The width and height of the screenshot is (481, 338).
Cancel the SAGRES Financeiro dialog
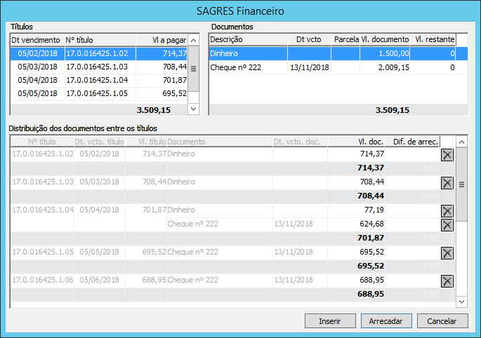(x=442, y=321)
